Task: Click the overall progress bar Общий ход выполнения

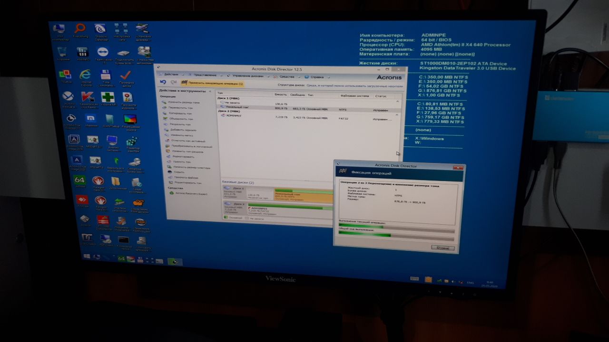Action: 395,235
